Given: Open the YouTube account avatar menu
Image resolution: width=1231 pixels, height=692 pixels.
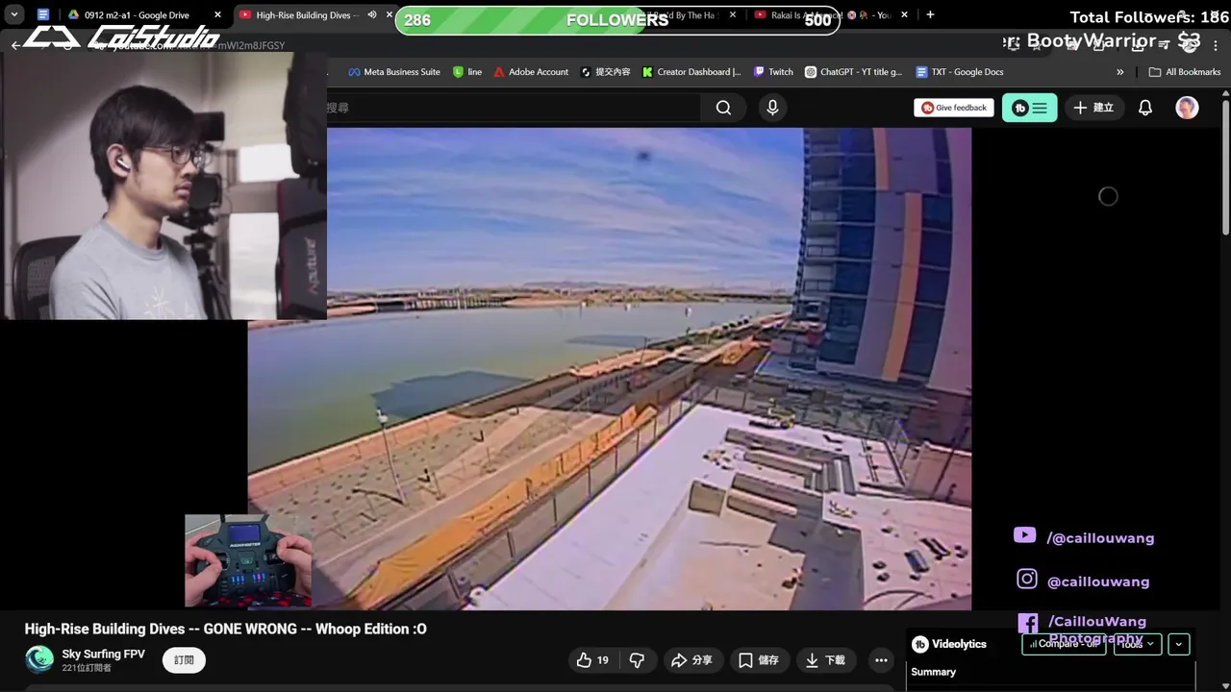Looking at the screenshot, I should coord(1187,108).
